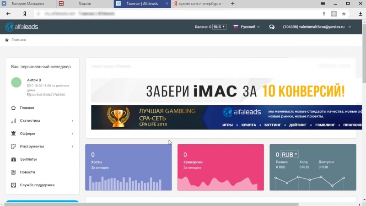Image resolution: width=366 pixels, height=206 pixels.
Task: Open Статистика from the sidebar
Action: tap(30, 121)
